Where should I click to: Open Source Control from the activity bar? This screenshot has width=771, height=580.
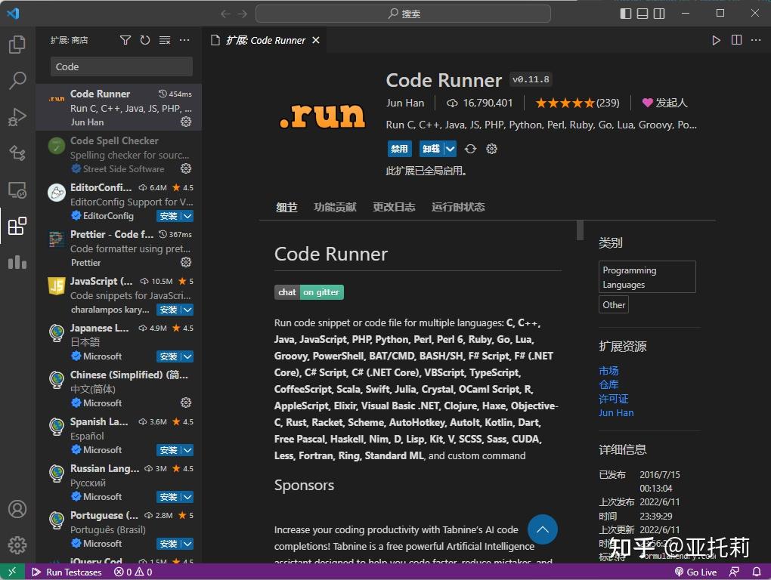point(17,153)
